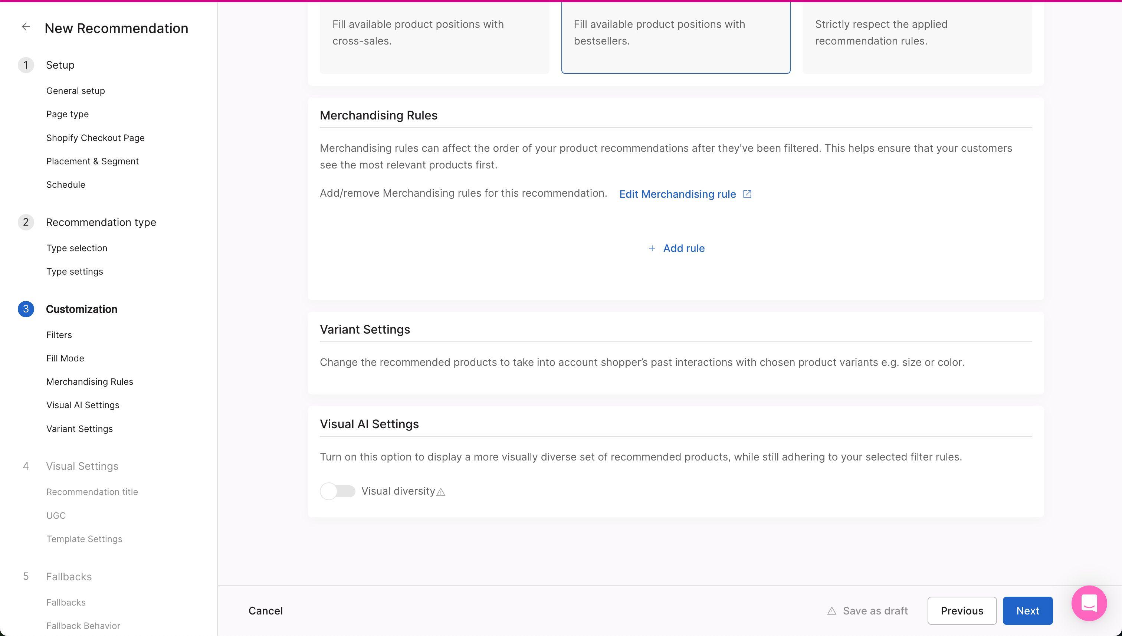Viewport: 1122px width, 636px height.
Task: Click the step 3 Customization circle
Action: pos(26,309)
